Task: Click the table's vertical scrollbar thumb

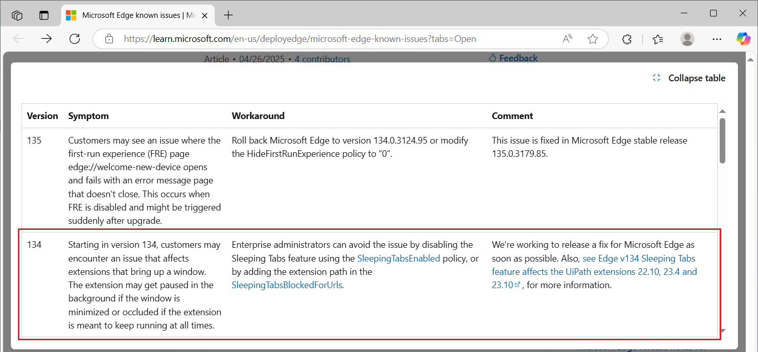Action: tap(722, 140)
